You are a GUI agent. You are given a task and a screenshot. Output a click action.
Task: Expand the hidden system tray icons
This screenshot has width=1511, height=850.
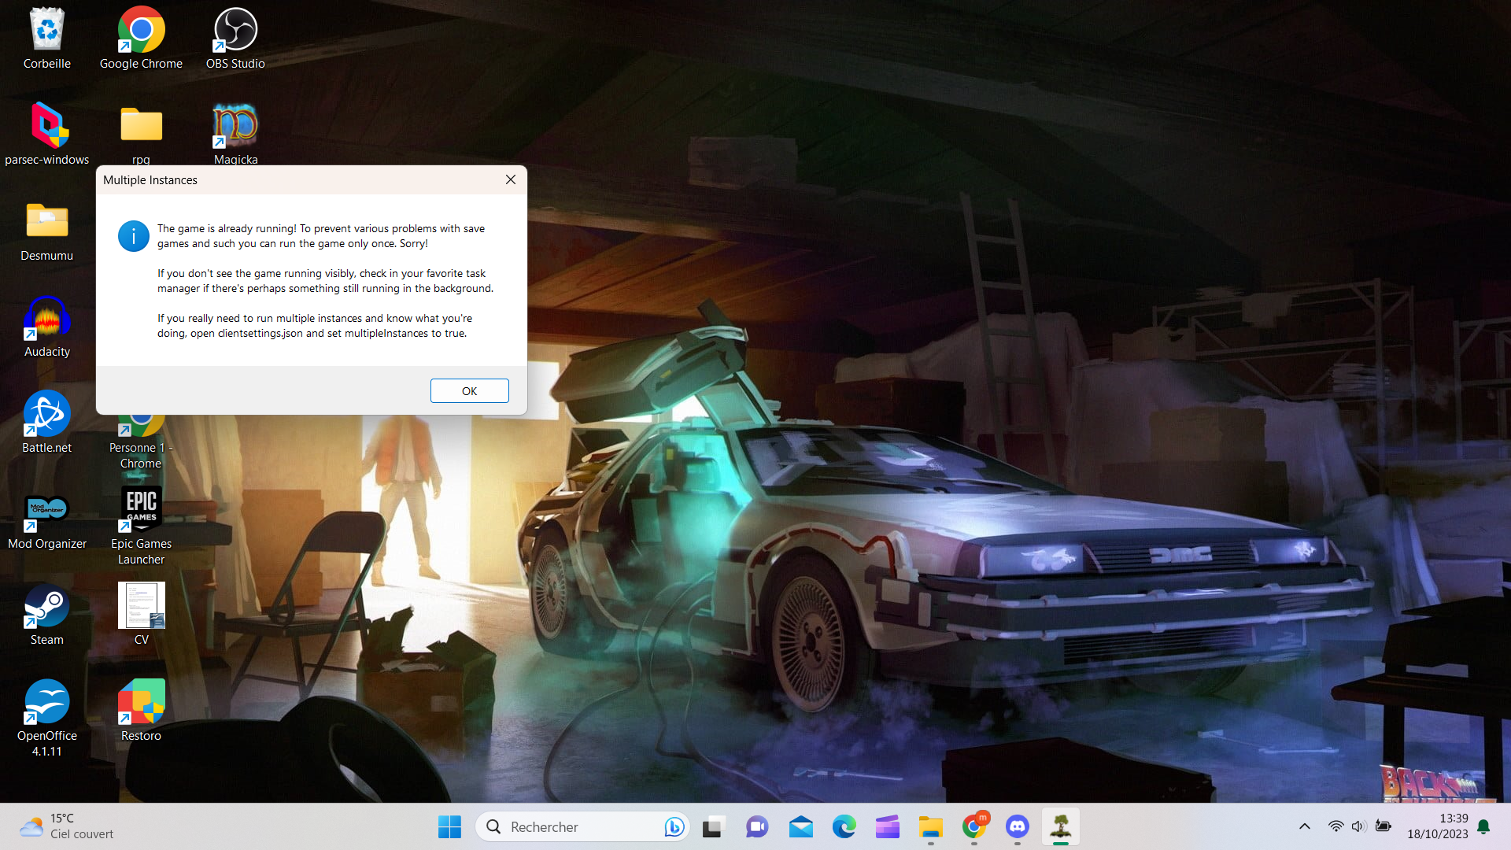[x=1304, y=826]
